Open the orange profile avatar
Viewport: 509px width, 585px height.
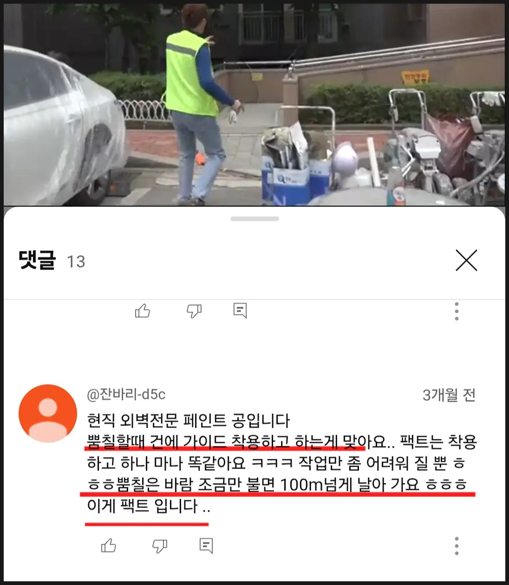48,413
